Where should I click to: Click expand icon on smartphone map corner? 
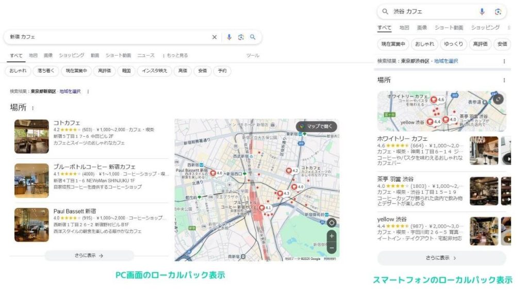click(498, 98)
